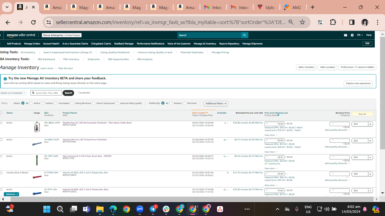The width and height of the screenshot is (385, 216).
Task: Click the Amazon Seller Central logo
Action: tap(21, 35)
